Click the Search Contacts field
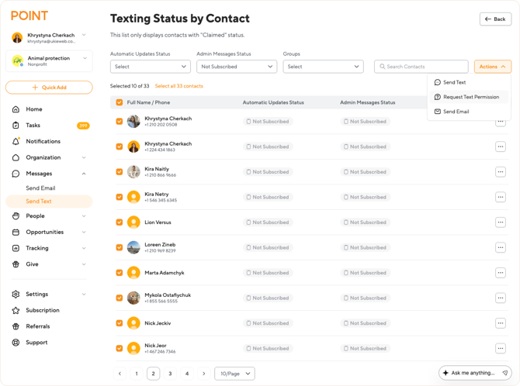Screen dimensions: 520x386 [421, 67]
